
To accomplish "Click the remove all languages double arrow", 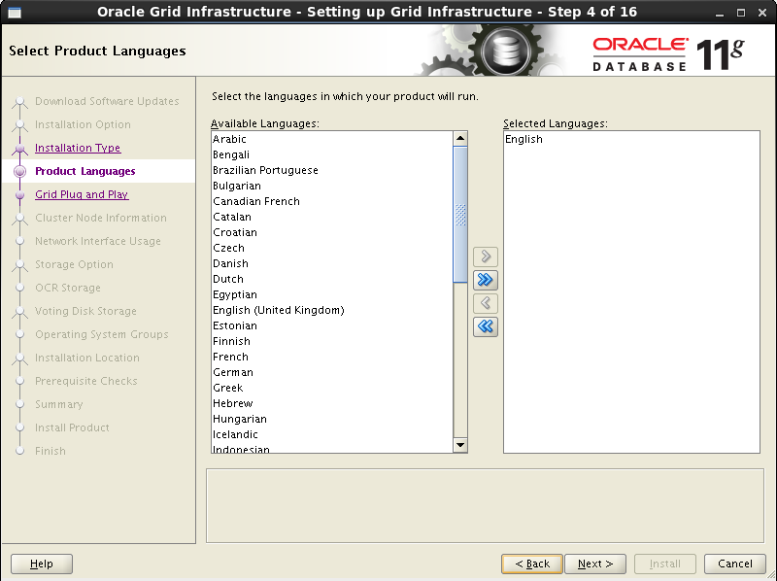I will pyautogui.click(x=485, y=326).
